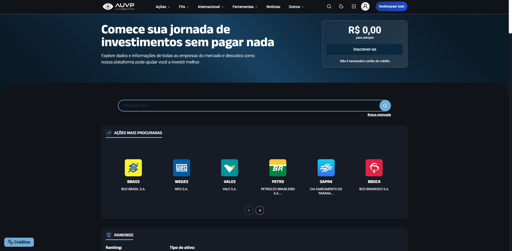Open the WEGE3 WEG logo
512x251 pixels.
182,168
